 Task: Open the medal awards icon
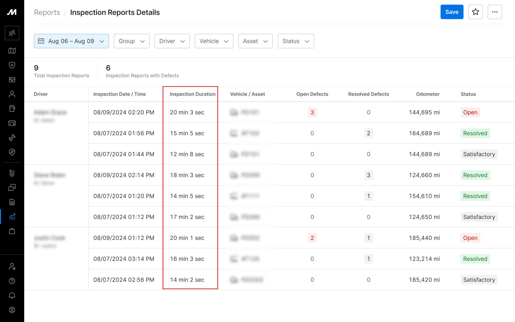tap(12, 173)
